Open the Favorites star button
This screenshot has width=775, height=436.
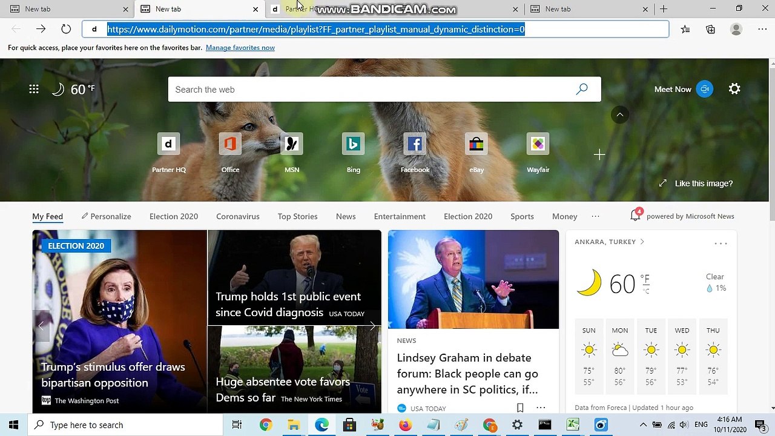[685, 29]
